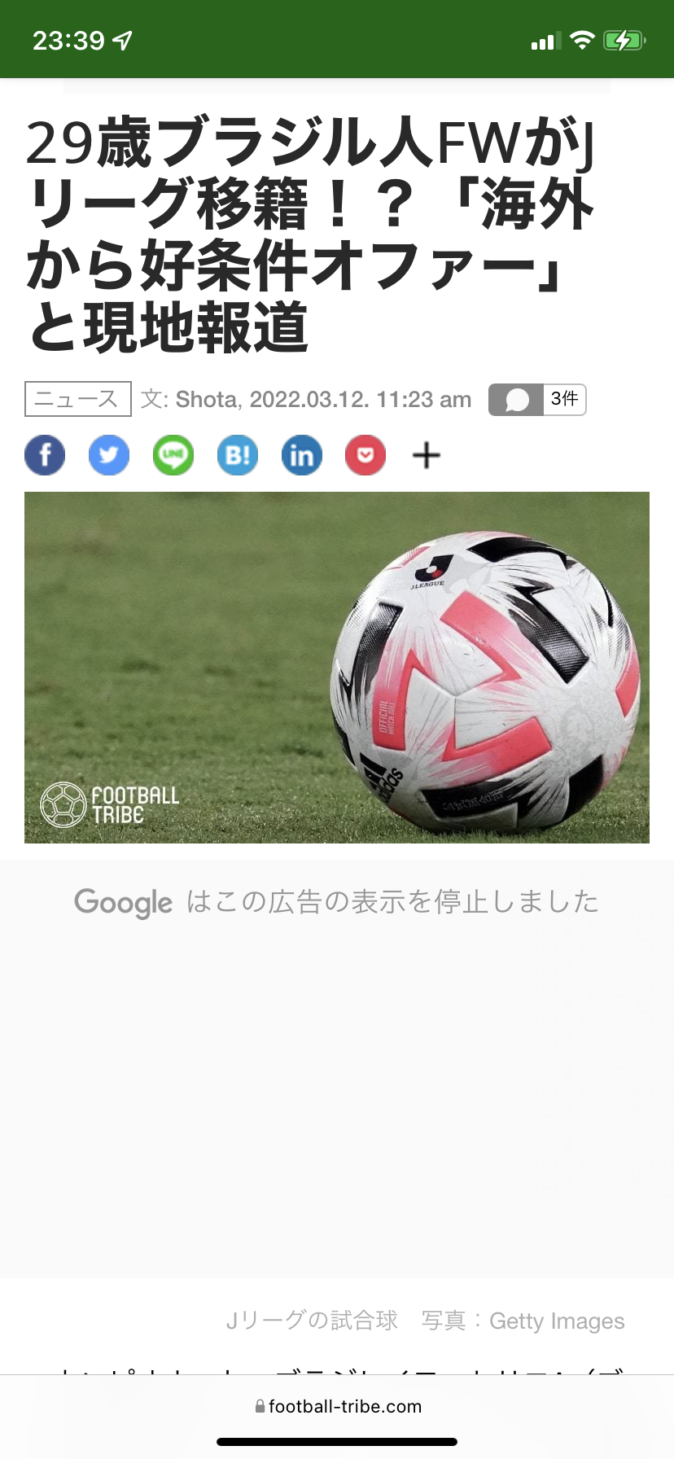674x1459 pixels.
Task: Tap the Google ad stopped notice
Action: coord(336,902)
